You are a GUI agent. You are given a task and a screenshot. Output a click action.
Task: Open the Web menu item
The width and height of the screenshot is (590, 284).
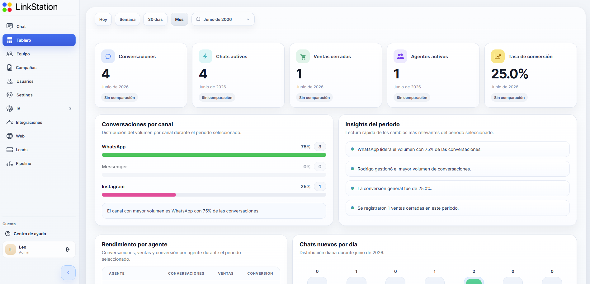coord(39,136)
